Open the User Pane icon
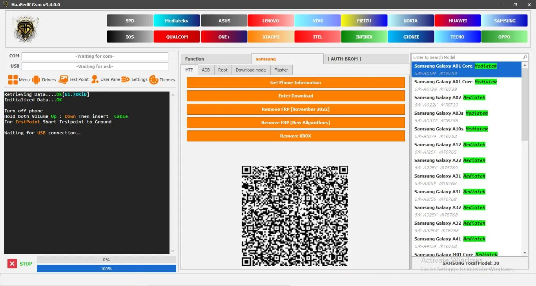 [x=95, y=79]
